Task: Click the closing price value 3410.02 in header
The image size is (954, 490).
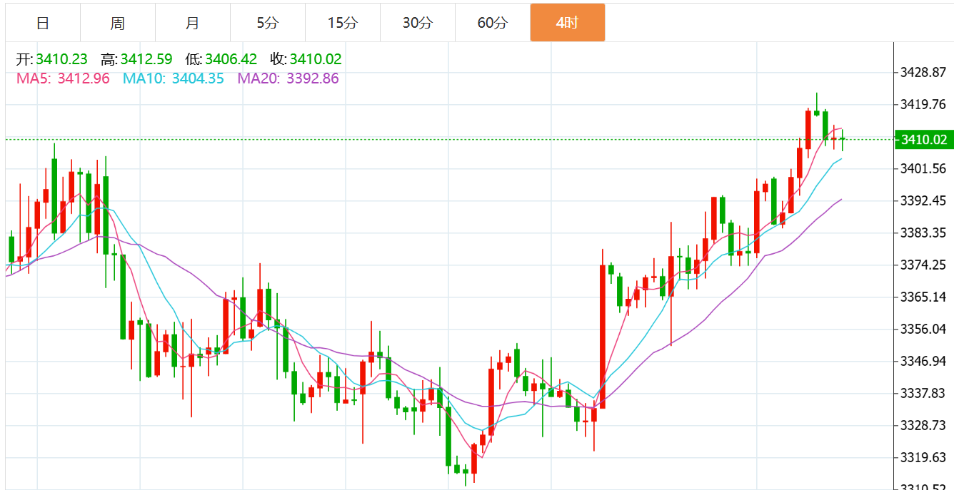Action: (316, 59)
